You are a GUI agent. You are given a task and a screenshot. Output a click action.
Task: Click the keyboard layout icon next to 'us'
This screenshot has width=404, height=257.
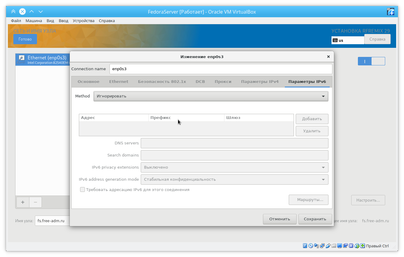click(x=335, y=40)
